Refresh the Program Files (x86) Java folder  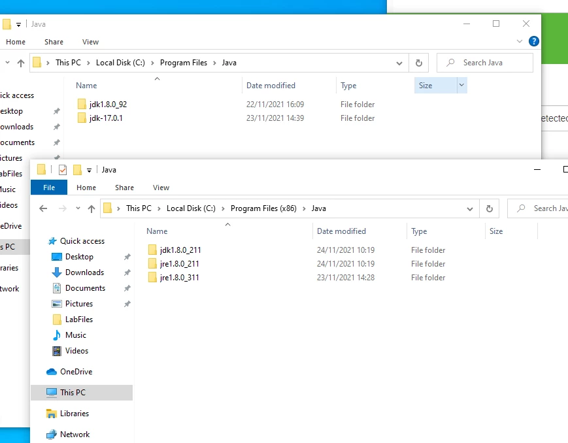point(490,208)
